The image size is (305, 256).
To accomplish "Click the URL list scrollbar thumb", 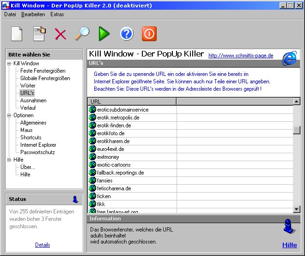I will pyautogui.click(x=296, y=130).
